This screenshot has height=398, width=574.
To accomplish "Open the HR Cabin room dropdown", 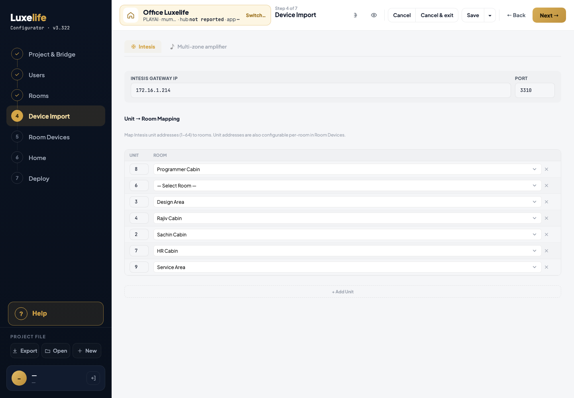I will point(347,251).
